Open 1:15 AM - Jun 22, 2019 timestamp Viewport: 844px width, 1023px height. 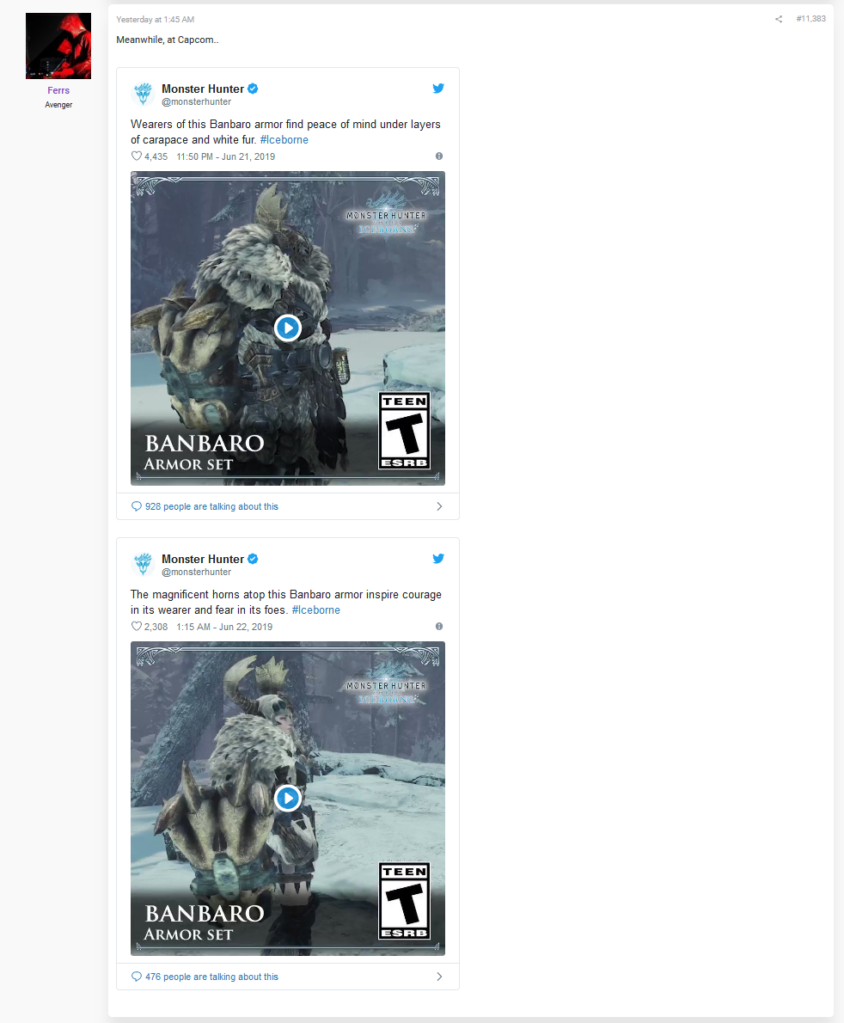pyautogui.click(x=224, y=627)
